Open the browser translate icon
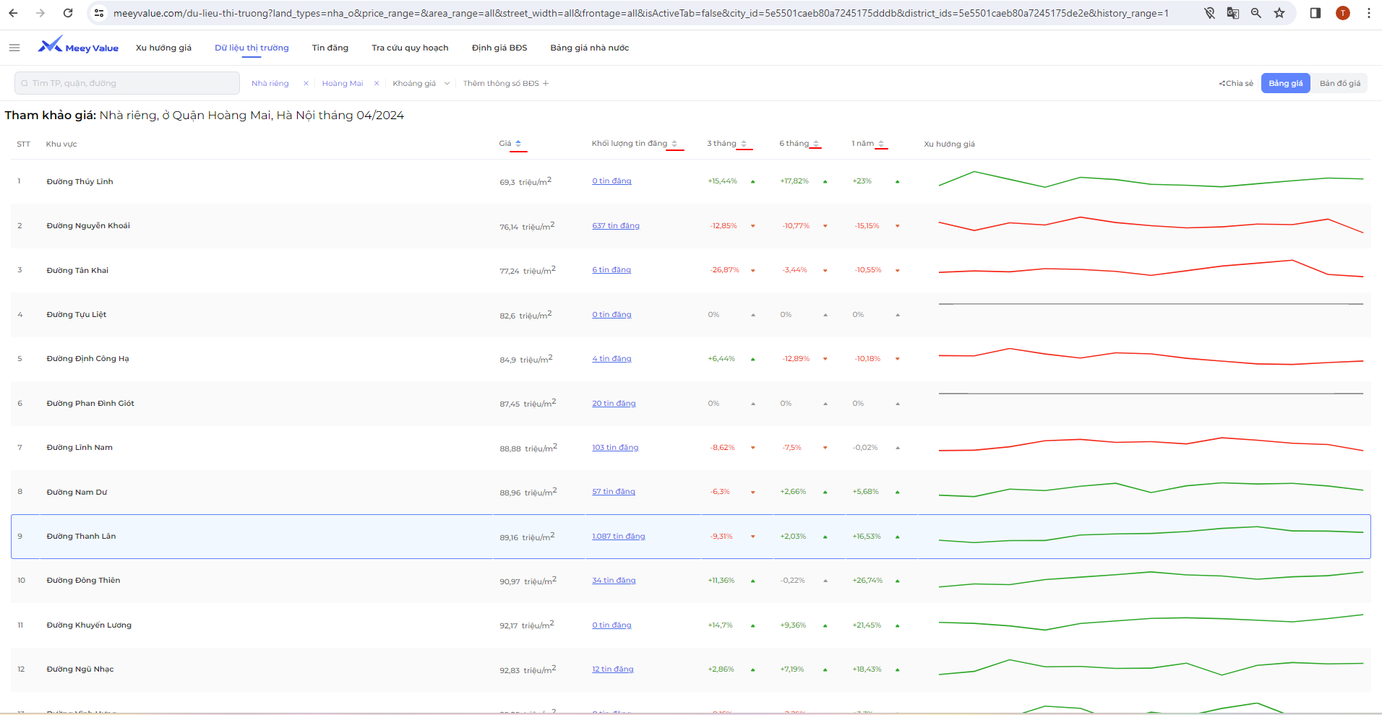This screenshot has height=715, width=1382. click(1233, 13)
